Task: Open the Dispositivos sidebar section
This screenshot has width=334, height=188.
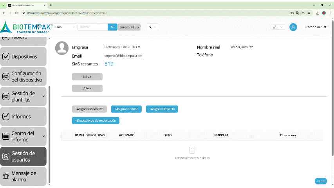Action: coord(23,57)
